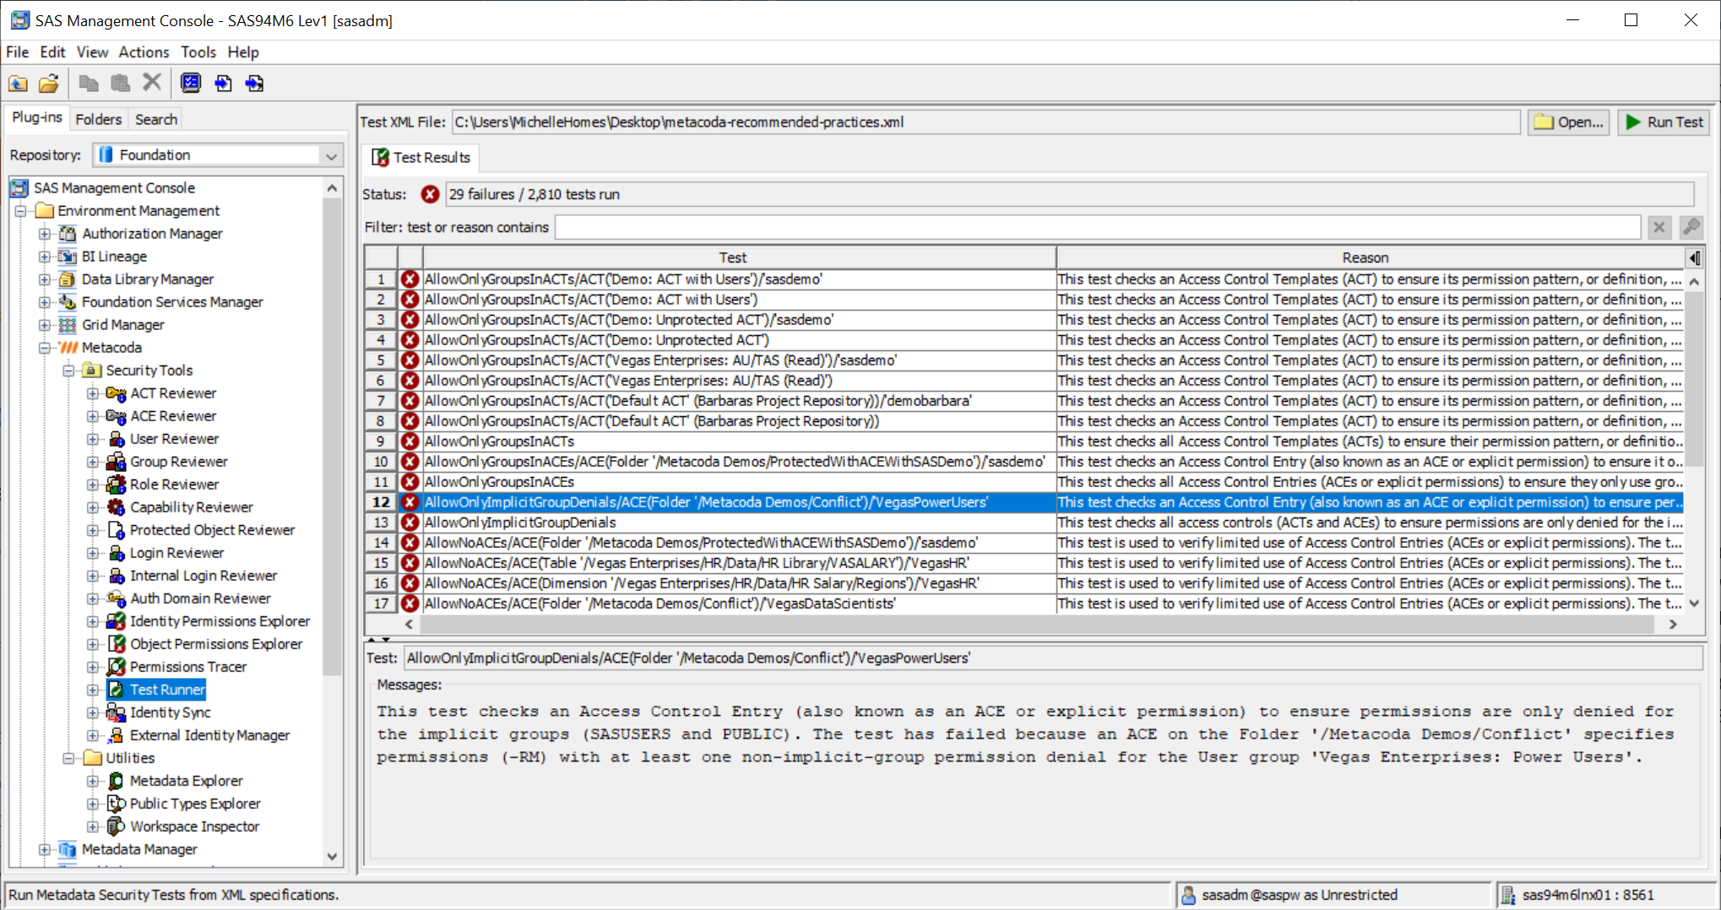Select Grid Manager in tree
This screenshot has height=910, width=1721.
pos(123,325)
